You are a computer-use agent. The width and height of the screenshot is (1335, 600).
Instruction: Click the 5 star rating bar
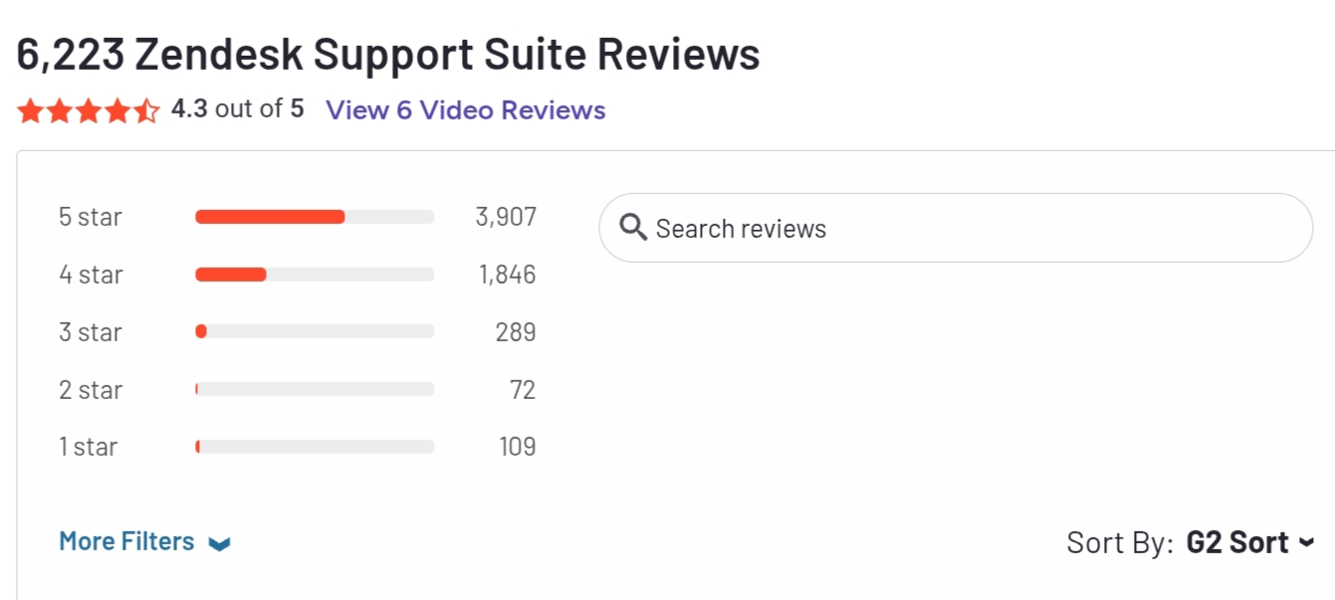(x=315, y=217)
